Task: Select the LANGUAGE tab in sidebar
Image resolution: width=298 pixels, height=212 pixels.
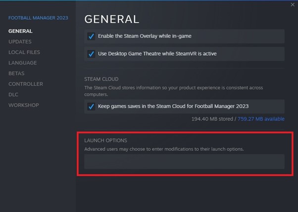Action: (x=23, y=63)
